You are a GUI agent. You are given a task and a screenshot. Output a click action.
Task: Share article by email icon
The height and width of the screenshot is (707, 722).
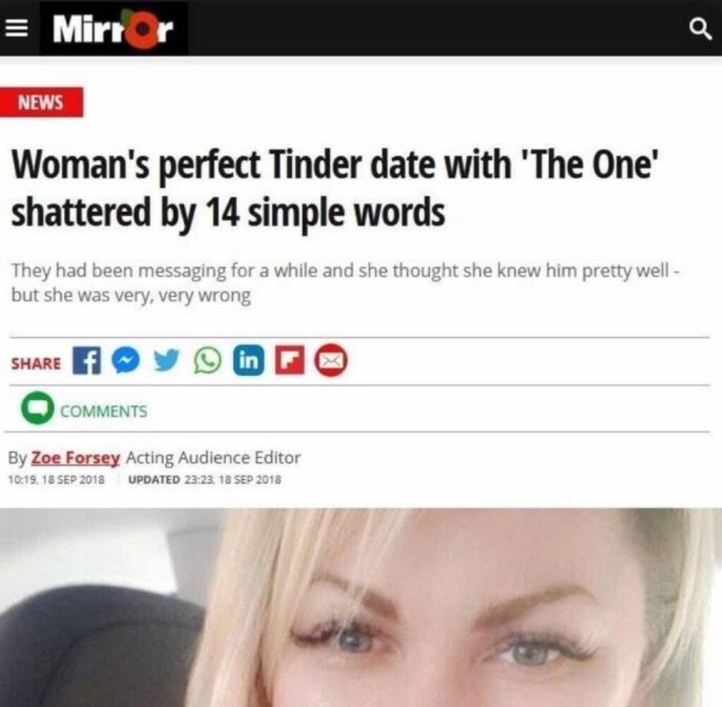point(331,361)
